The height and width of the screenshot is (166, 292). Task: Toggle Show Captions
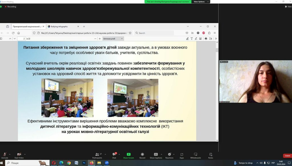pyautogui.click(x=156, y=155)
